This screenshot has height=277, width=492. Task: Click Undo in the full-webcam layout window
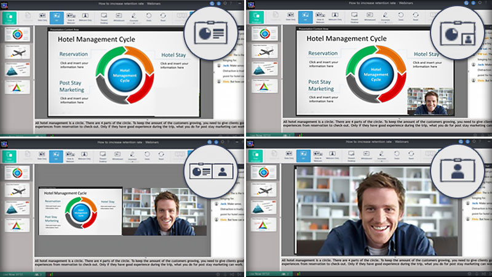pyautogui.click(x=397, y=155)
